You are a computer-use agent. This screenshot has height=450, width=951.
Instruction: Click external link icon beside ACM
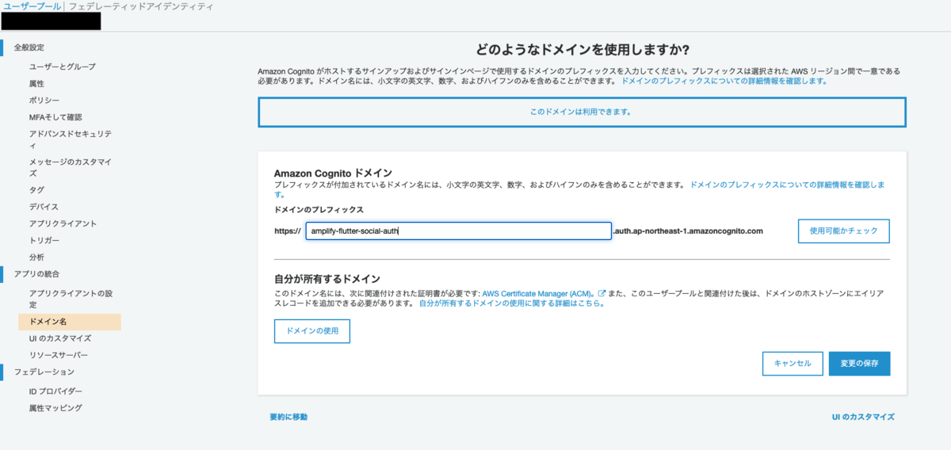pyautogui.click(x=602, y=293)
